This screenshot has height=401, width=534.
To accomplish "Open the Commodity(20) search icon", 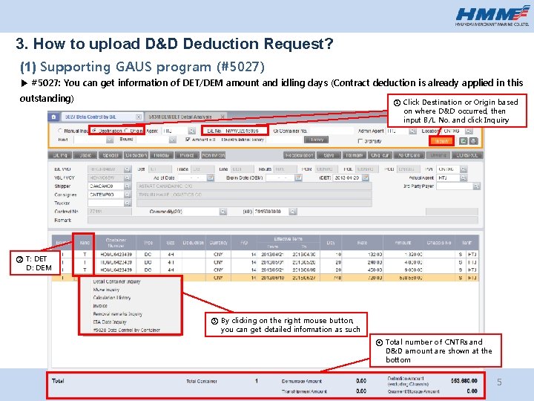I will 222,212.
